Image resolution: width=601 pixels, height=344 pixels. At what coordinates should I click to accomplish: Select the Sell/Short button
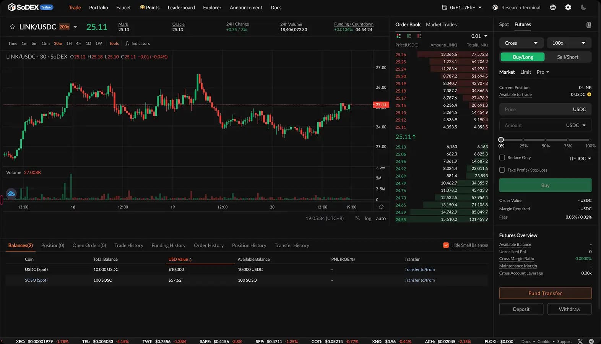click(x=567, y=57)
